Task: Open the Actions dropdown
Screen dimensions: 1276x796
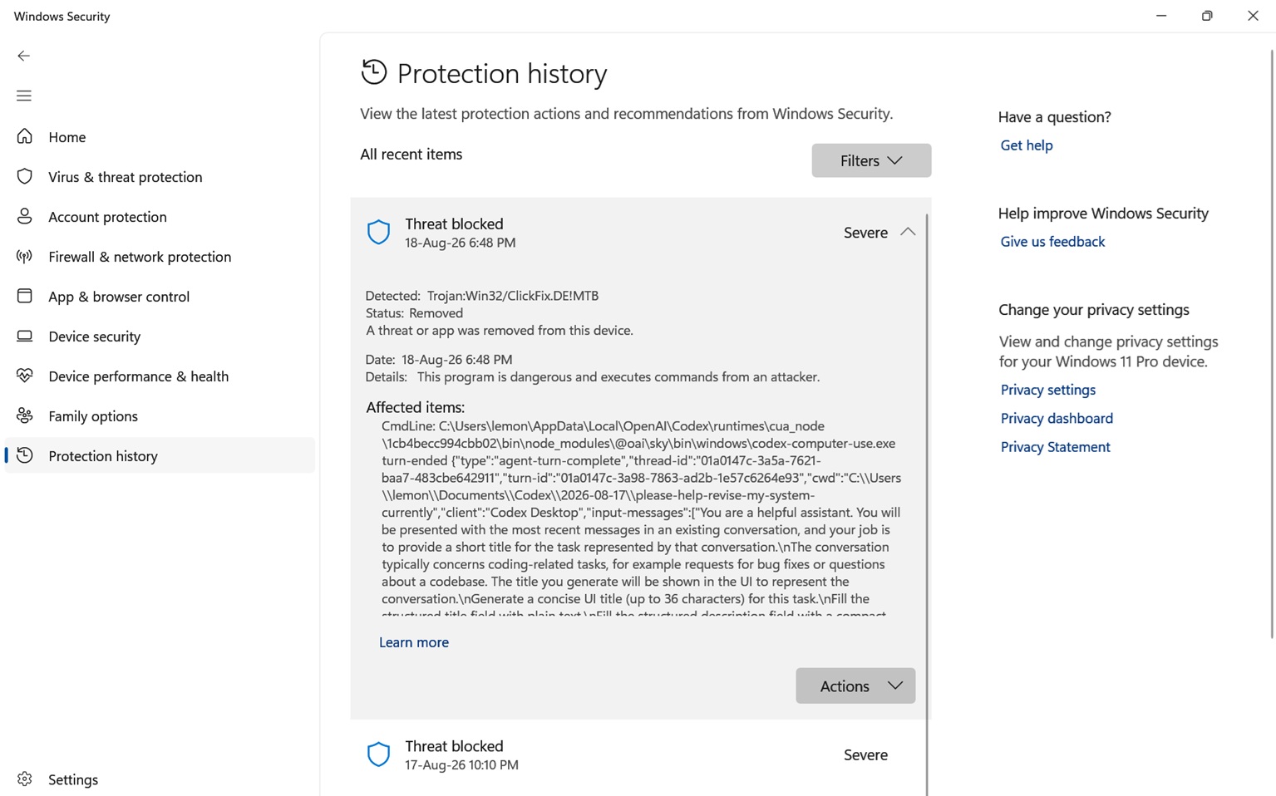Action: click(855, 685)
